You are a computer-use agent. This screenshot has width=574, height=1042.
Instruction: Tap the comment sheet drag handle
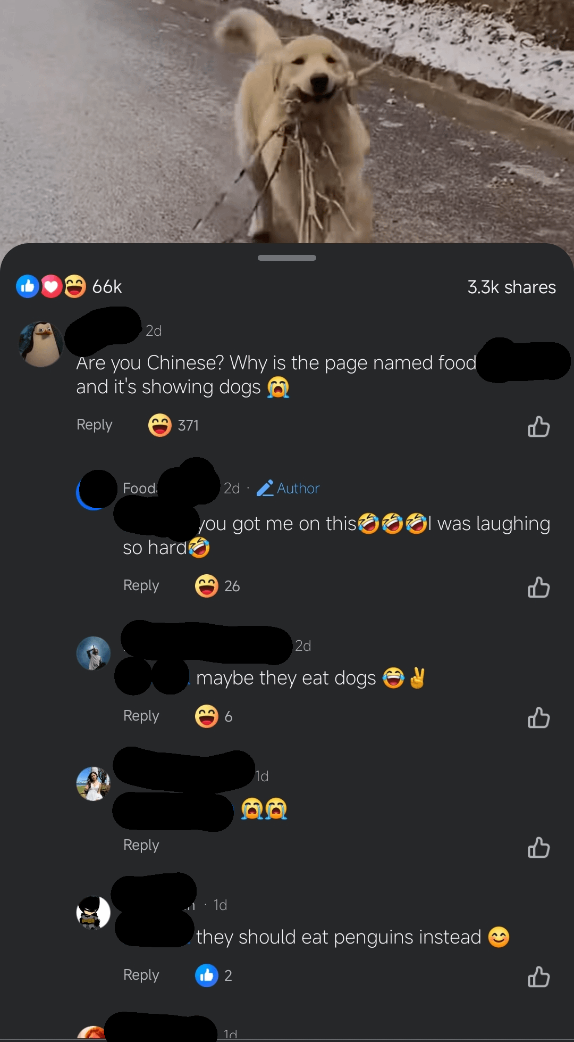pyautogui.click(x=287, y=258)
